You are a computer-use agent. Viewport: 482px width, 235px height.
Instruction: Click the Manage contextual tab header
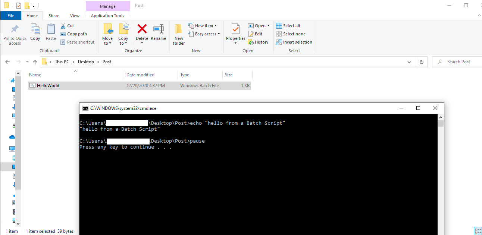[x=108, y=6]
